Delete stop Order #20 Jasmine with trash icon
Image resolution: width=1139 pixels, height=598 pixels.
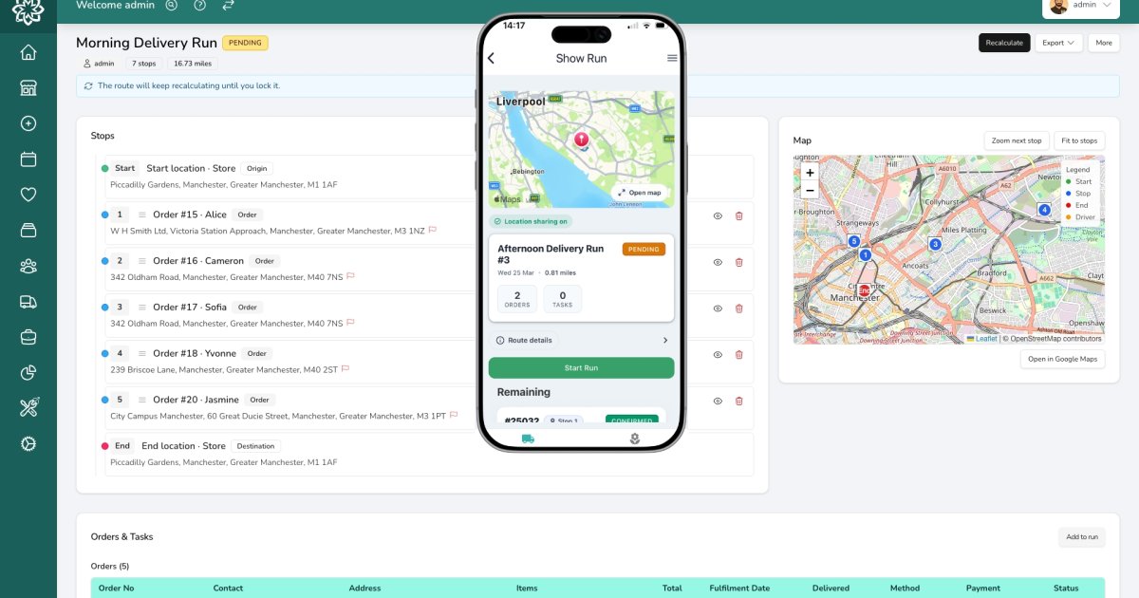click(x=739, y=402)
